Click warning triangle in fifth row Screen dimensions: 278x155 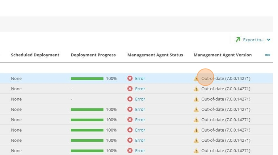[x=196, y=120]
